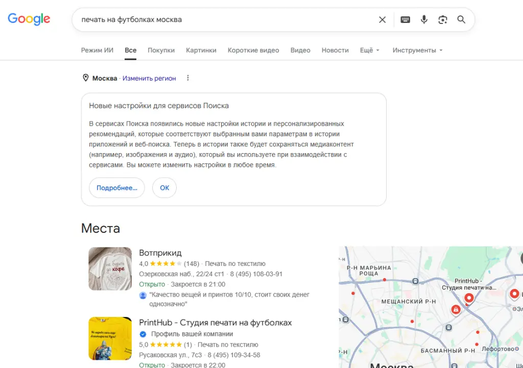Open three-dot menu beside region
The width and height of the screenshot is (523, 368).
pyautogui.click(x=188, y=78)
